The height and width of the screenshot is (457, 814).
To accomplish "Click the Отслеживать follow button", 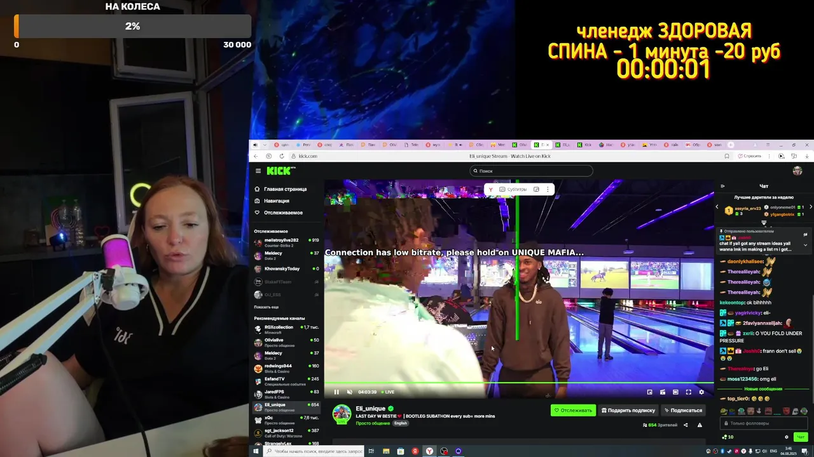I will 573,410.
